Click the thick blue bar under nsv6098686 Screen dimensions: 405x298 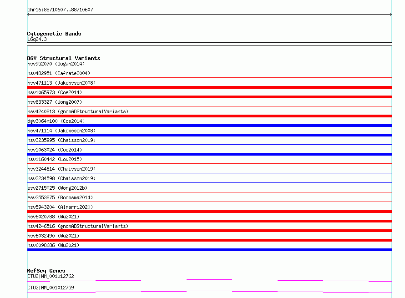point(209,250)
